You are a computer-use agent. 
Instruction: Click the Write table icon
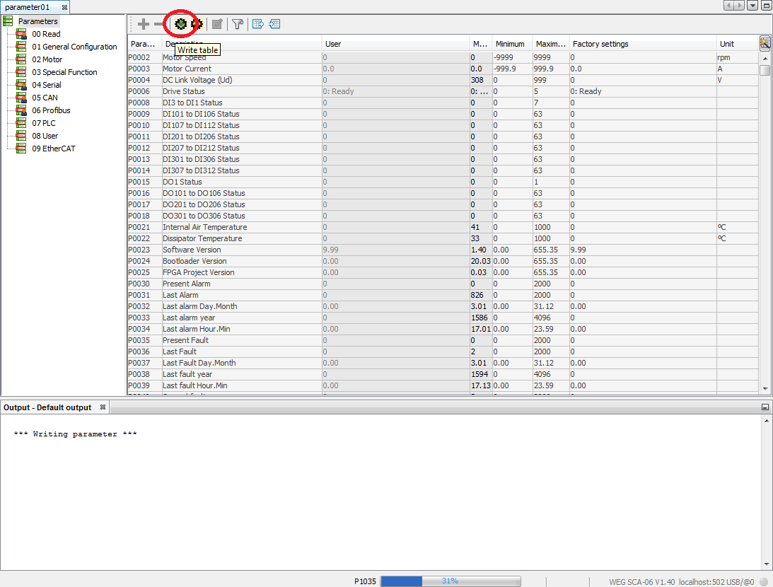tap(181, 23)
